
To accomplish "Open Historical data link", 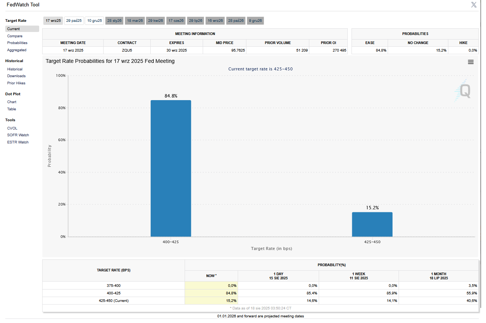I will coord(15,69).
